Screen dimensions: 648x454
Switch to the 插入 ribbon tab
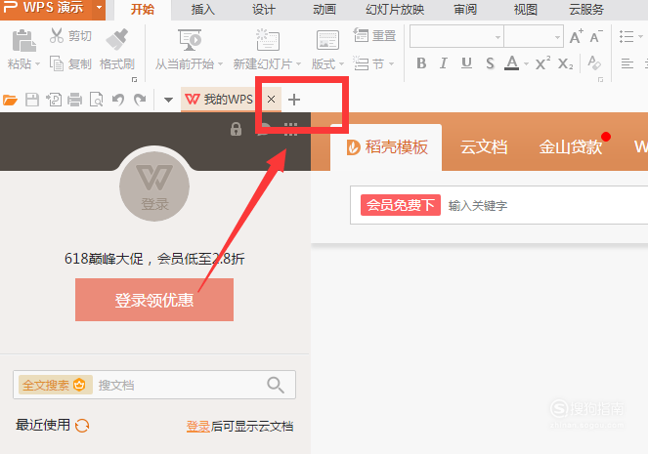pos(202,10)
